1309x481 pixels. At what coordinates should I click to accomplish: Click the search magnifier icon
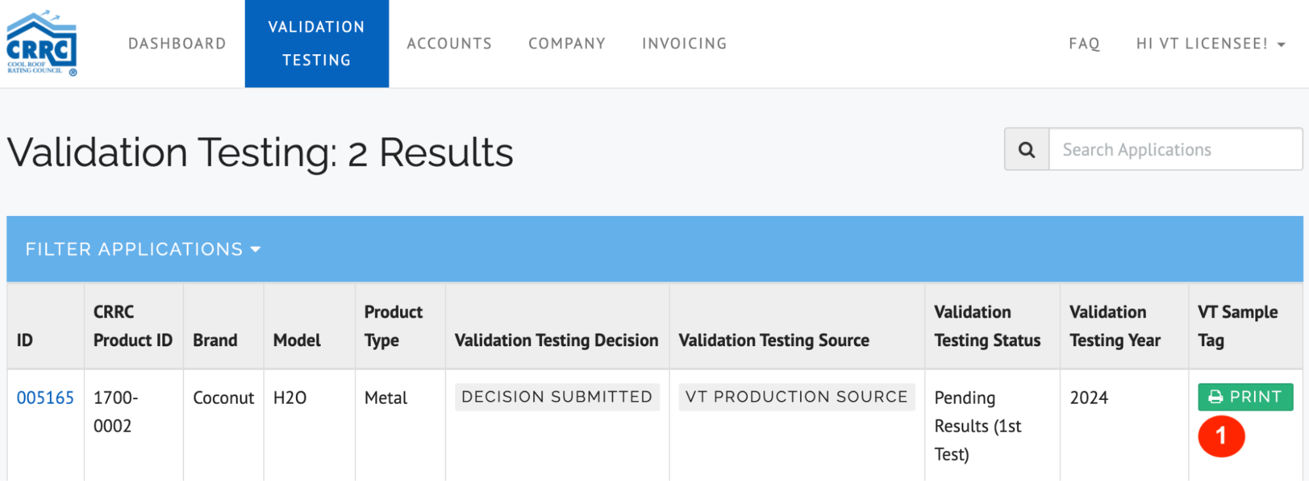pos(1027,150)
